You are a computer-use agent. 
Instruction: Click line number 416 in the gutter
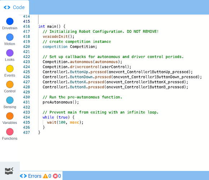26,26
